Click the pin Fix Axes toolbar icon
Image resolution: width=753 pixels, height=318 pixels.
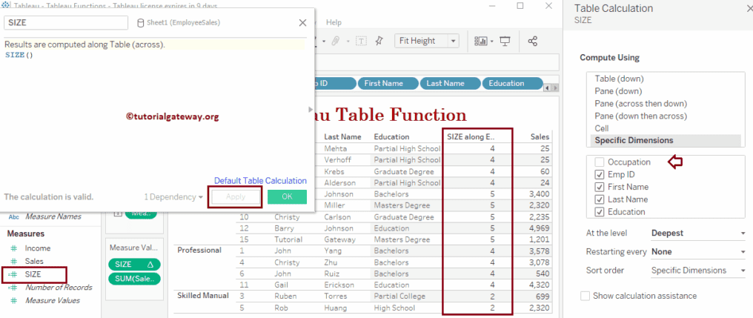(379, 41)
